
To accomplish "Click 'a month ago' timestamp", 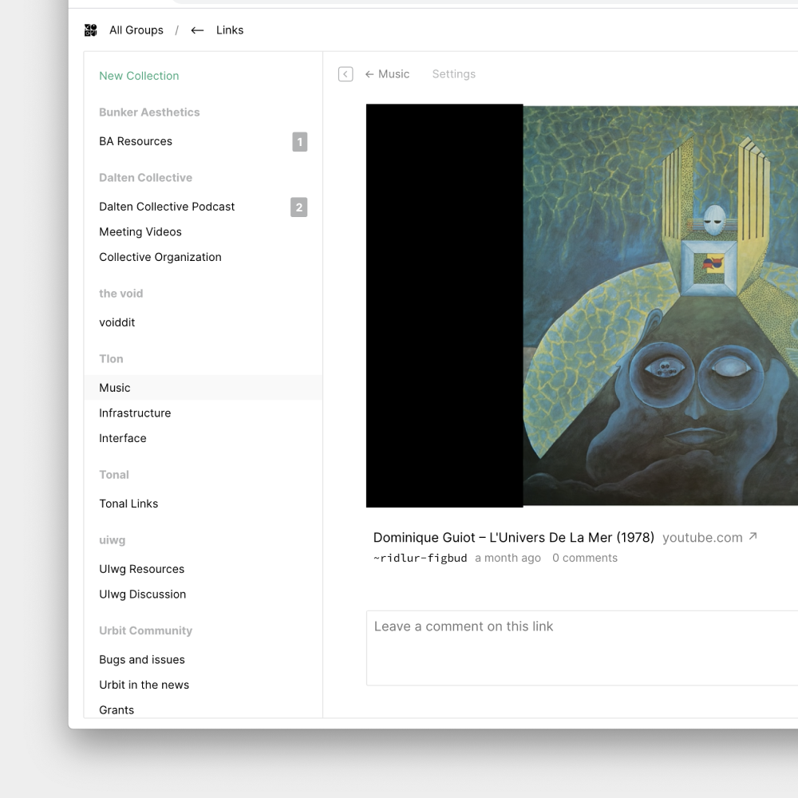I will tap(508, 559).
